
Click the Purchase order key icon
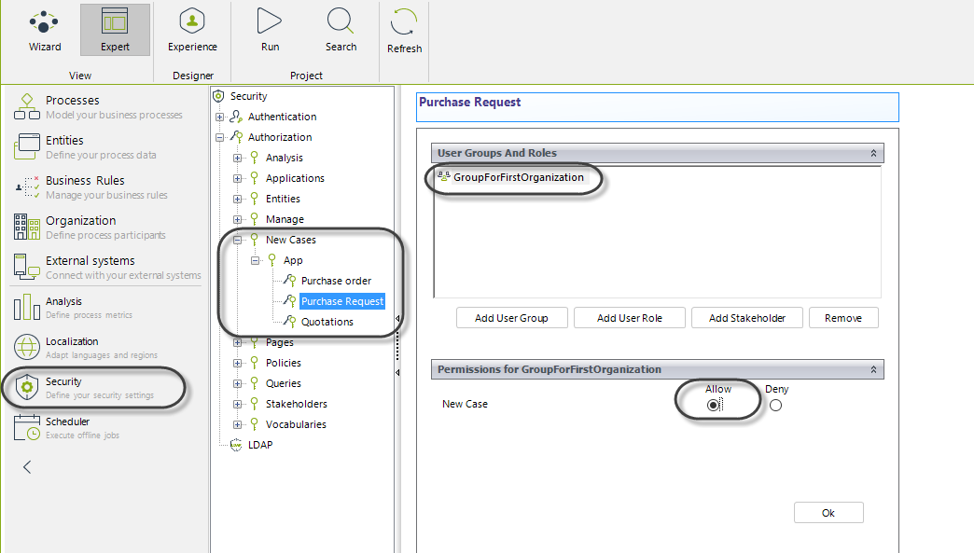(x=289, y=281)
